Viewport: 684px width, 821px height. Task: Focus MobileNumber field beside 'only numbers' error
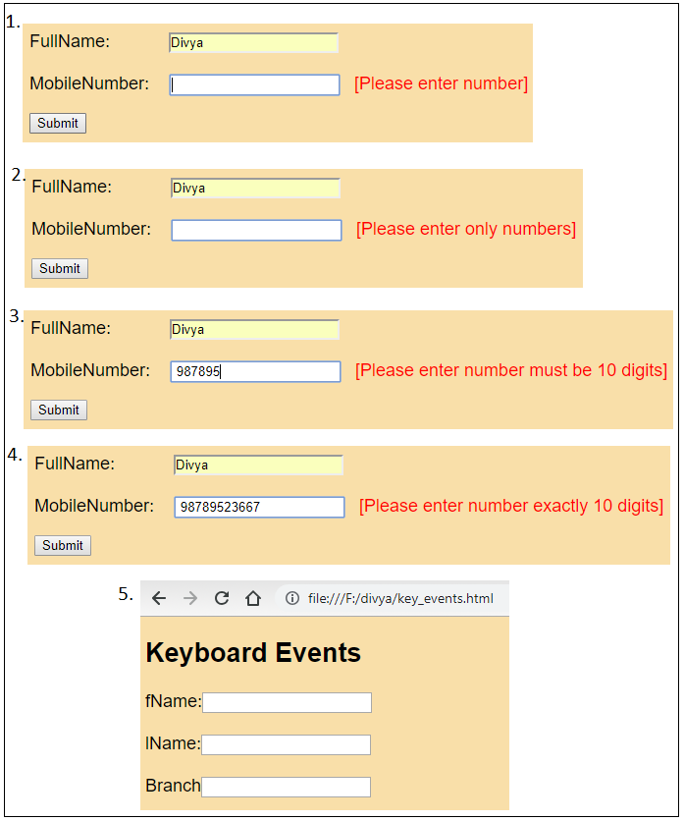(257, 231)
